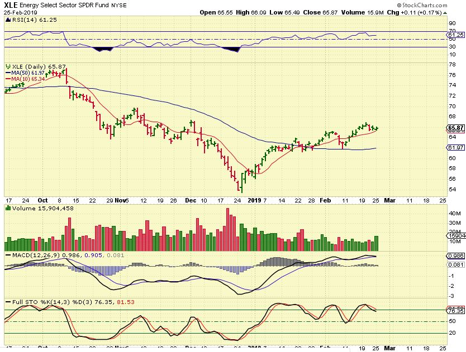Click the 'Volume 15,904,458' panel label
The height and width of the screenshot is (352, 466).
point(43,208)
